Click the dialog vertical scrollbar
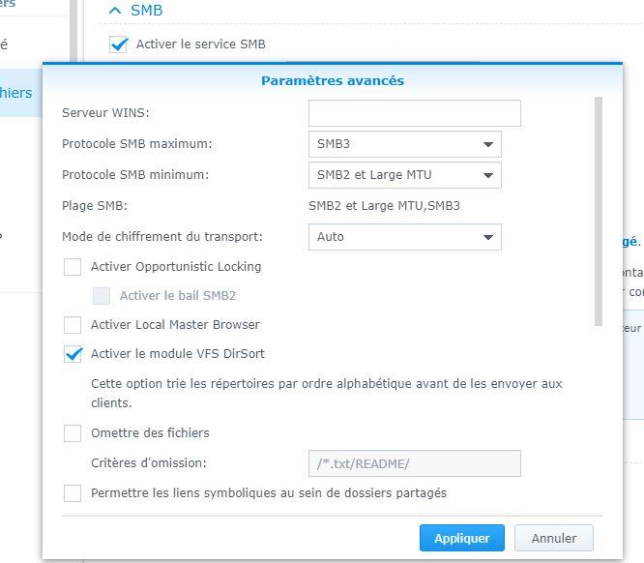 [600, 213]
